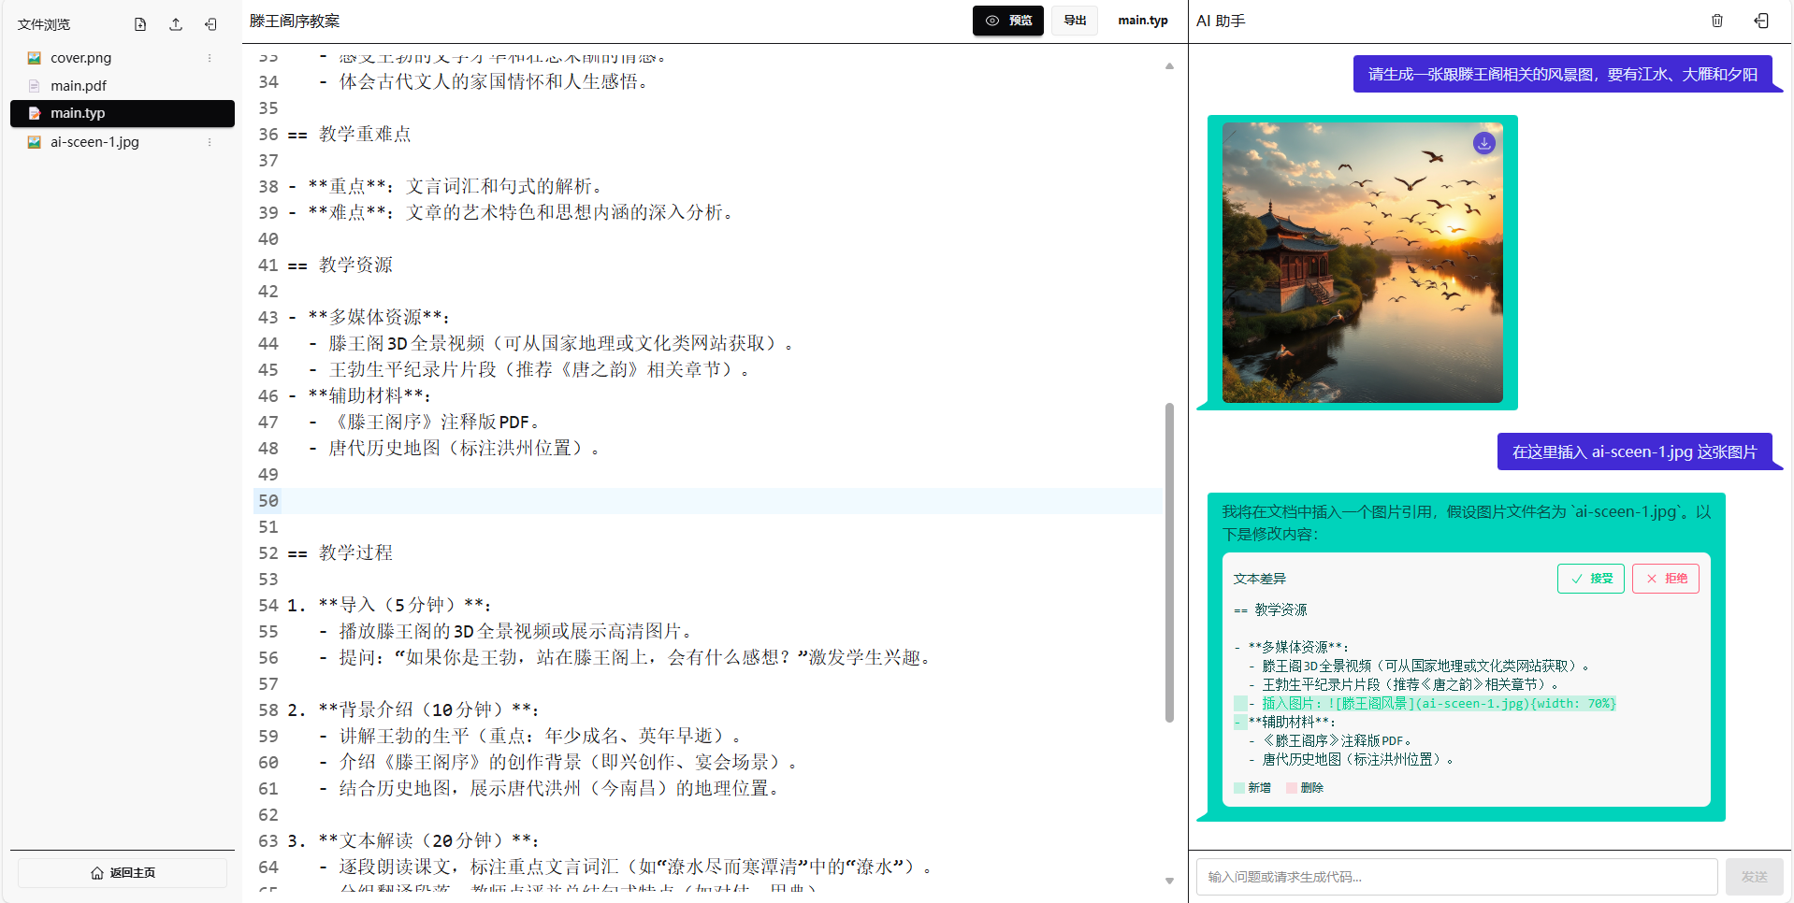Open the options menu for cover.png
Screen dimensions: 1794x903
click(210, 57)
